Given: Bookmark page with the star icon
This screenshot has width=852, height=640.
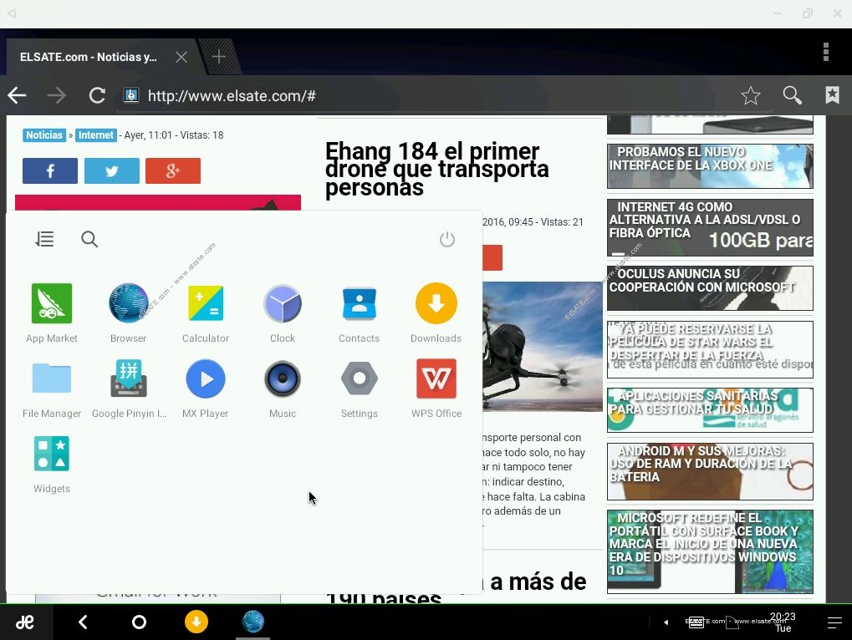Looking at the screenshot, I should click(750, 95).
